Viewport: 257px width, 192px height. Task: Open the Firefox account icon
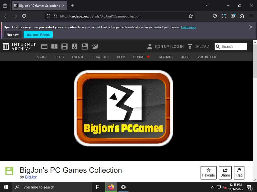[233, 16]
